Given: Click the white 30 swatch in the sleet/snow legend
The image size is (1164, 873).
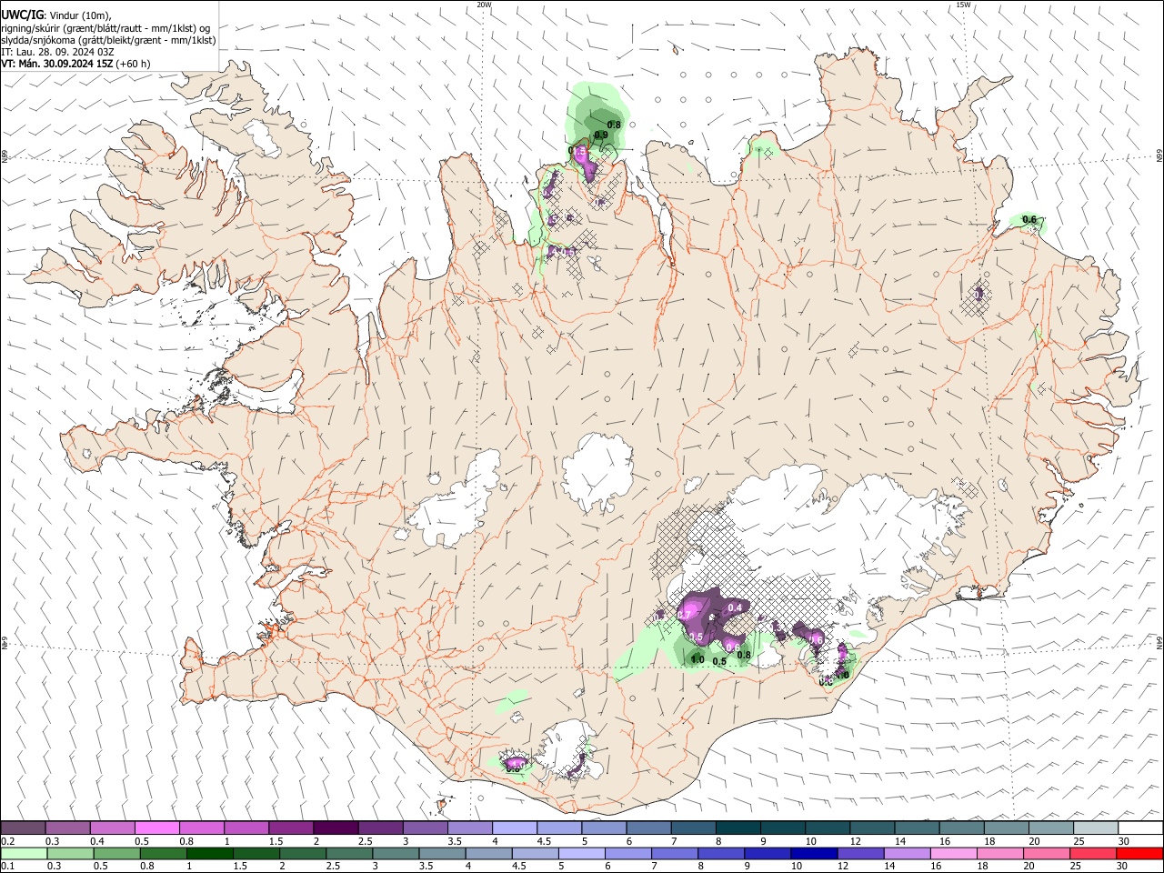Looking at the screenshot, I should tap(1140, 828).
